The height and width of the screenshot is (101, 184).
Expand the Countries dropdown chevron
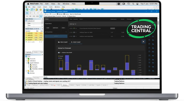[66, 32]
